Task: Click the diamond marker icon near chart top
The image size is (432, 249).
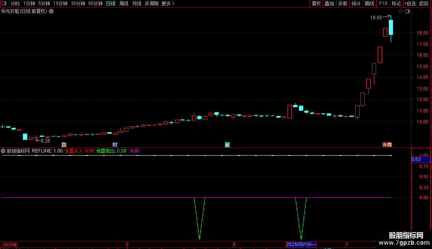Action: pos(400,11)
